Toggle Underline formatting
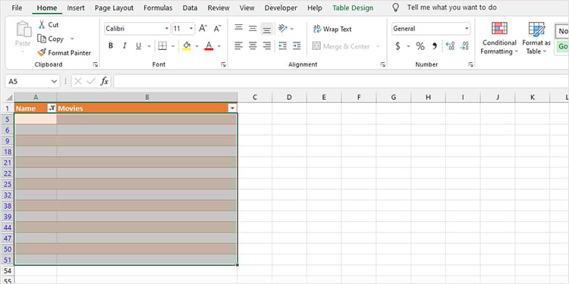Viewport: 569px width, 284px height. 138,46
